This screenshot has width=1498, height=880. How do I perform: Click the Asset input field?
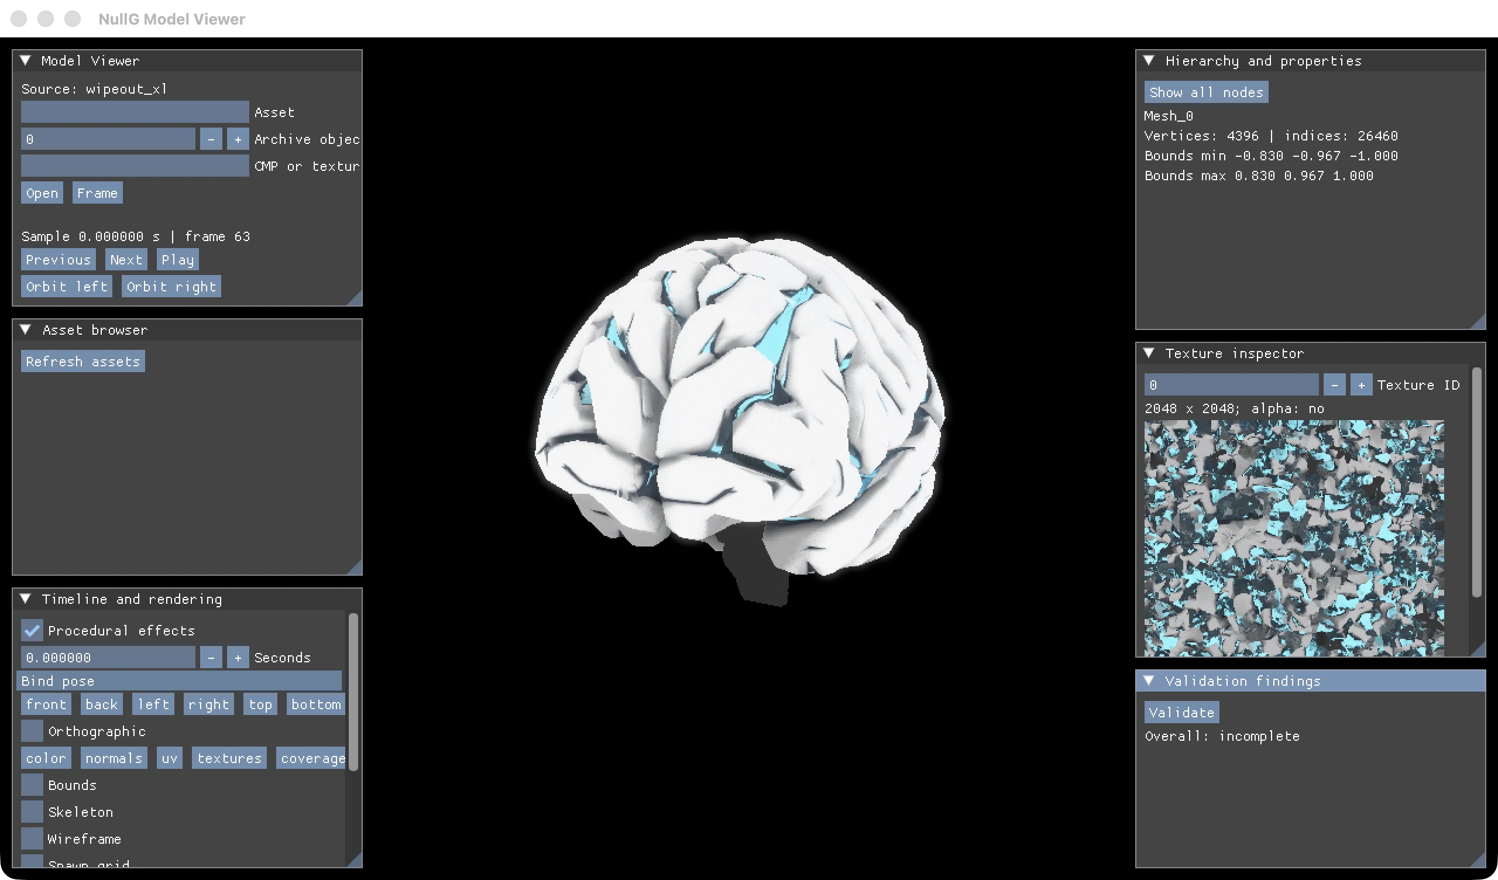135,112
